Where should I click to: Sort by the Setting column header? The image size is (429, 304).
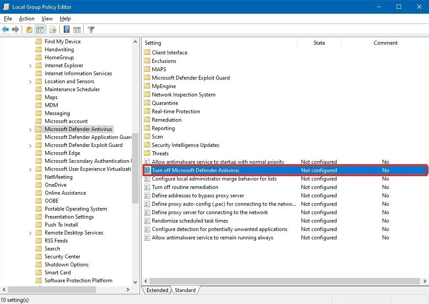(x=220, y=42)
